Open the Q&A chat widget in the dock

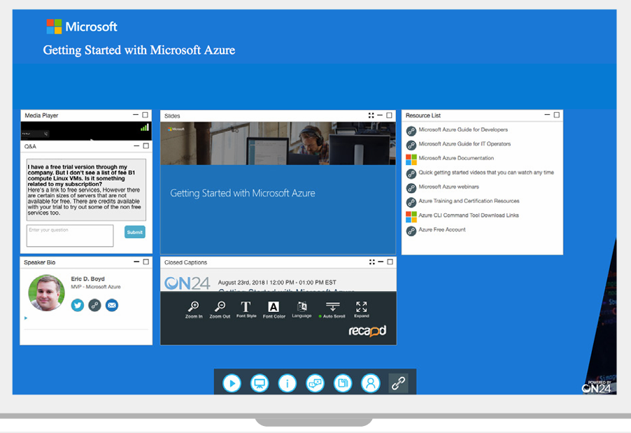pos(315,383)
